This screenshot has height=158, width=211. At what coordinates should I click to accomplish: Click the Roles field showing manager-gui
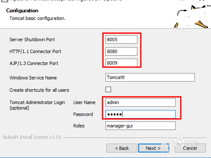(140, 126)
